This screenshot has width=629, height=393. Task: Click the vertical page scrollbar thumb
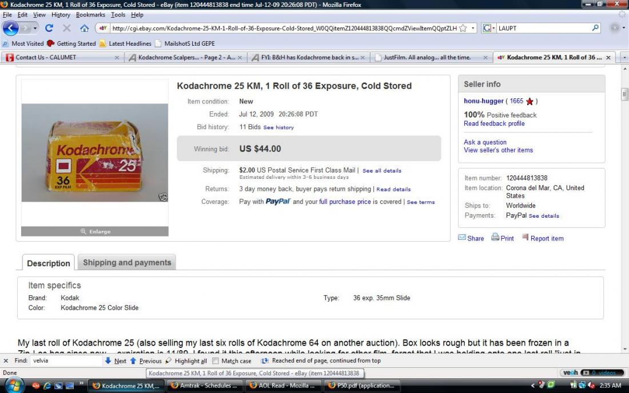[624, 94]
